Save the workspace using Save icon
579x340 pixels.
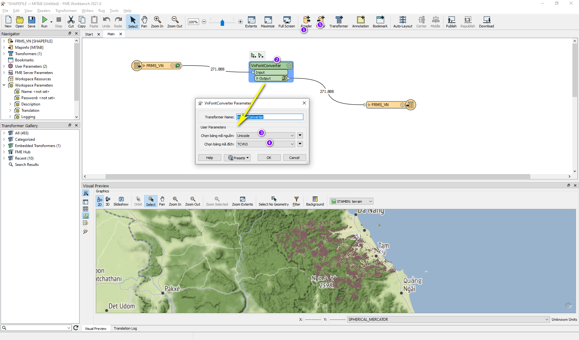click(31, 22)
